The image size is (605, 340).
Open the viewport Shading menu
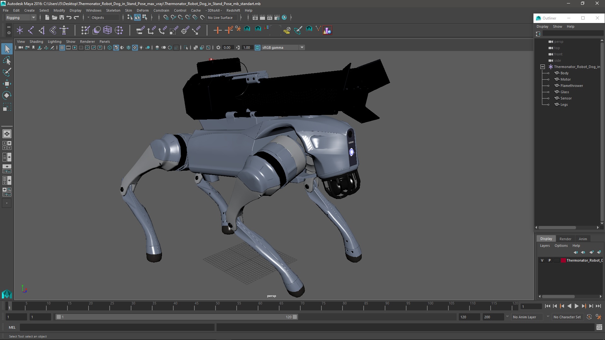[36, 42]
